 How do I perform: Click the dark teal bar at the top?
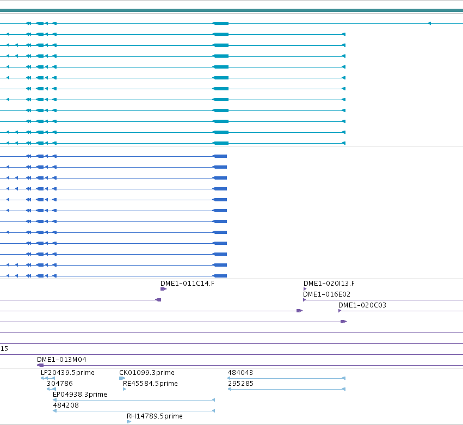click(232, 10)
